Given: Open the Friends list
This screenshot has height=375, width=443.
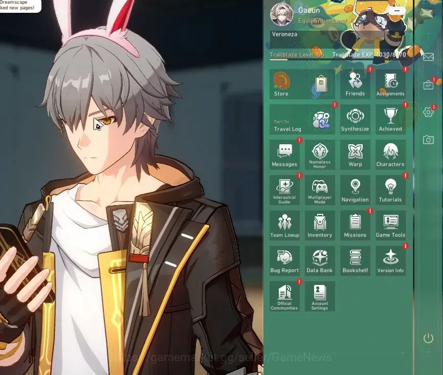Looking at the screenshot, I should pyautogui.click(x=355, y=84).
